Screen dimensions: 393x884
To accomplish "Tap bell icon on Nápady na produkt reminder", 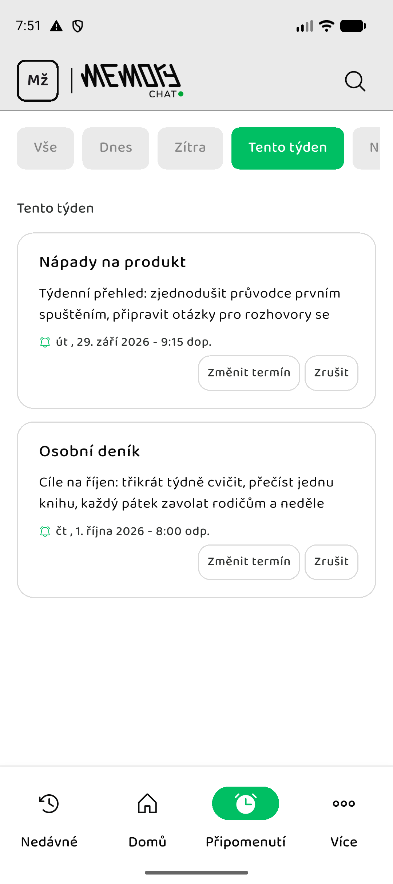I will [45, 342].
